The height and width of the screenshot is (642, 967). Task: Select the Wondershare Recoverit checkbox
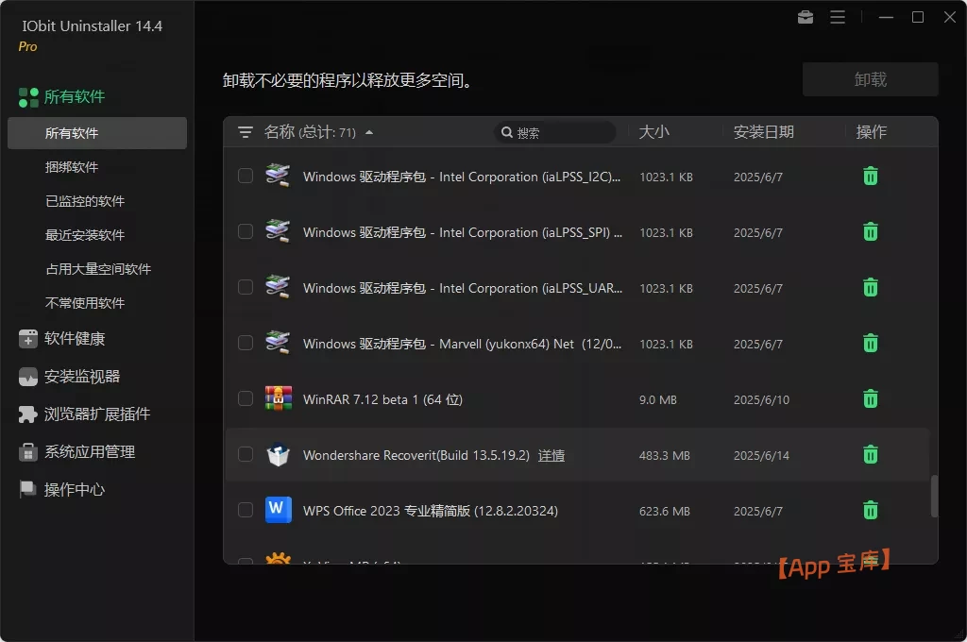[x=245, y=454]
